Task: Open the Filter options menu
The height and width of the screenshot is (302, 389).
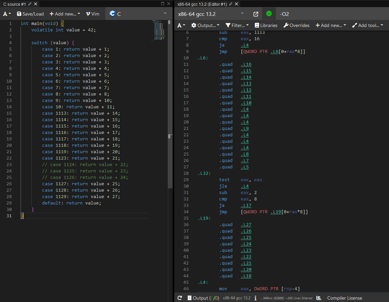Action: (x=237, y=25)
